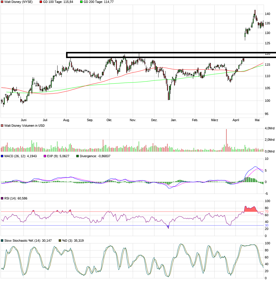Click the 105 price axis value
The width and height of the screenshot is (276, 281).
pos(267,88)
